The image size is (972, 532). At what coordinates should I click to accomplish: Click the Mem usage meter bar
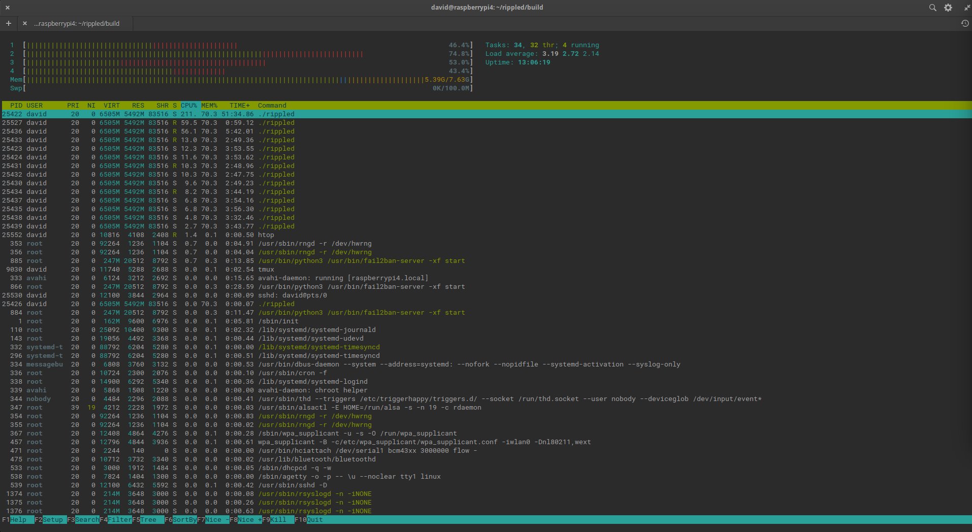point(242,80)
